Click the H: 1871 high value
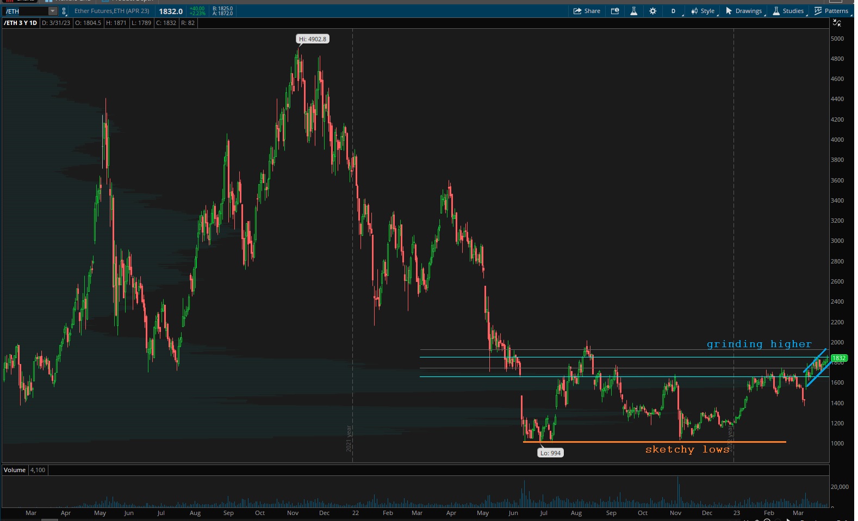This screenshot has height=521, width=858. [x=116, y=23]
